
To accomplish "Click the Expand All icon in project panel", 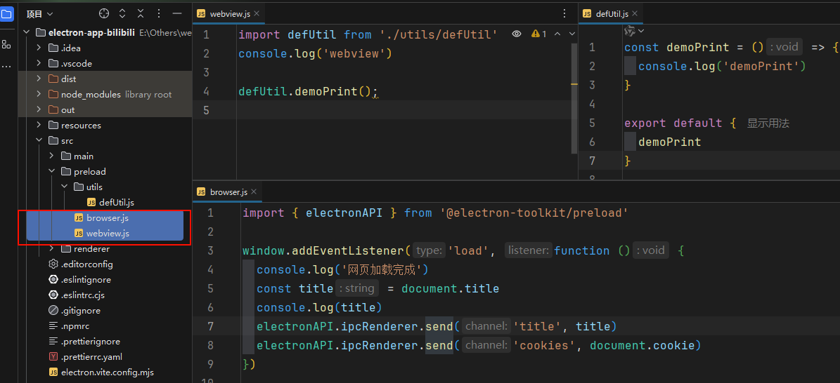I will [122, 13].
